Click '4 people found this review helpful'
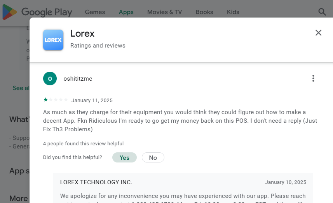Image resolution: width=333 pixels, height=203 pixels. 83,143
